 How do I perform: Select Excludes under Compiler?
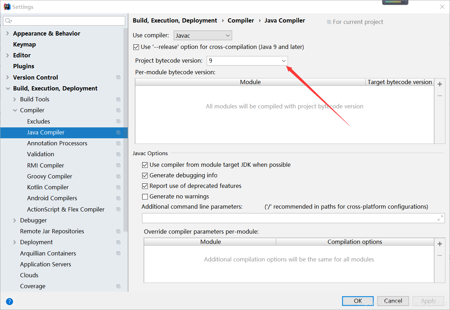[38, 121]
